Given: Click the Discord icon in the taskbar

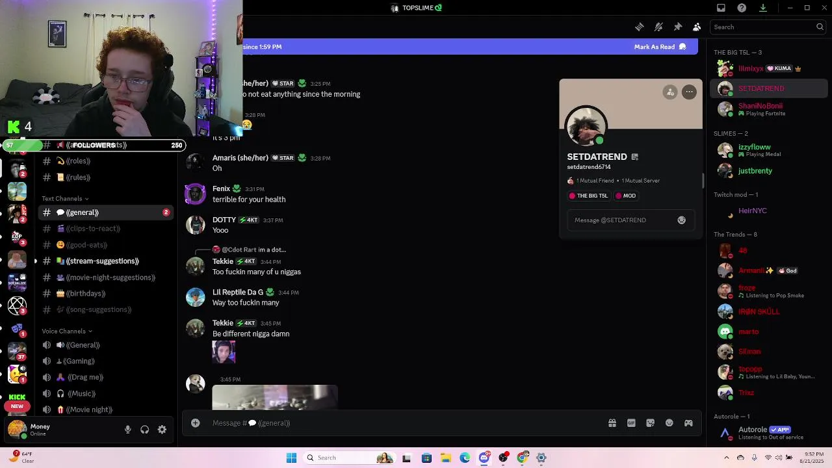Looking at the screenshot, I should [x=484, y=458].
